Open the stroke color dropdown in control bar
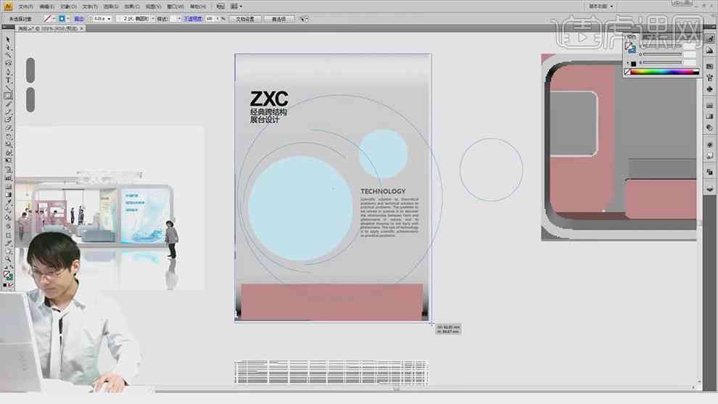Viewport: 718px width, 404px height. coord(67,19)
